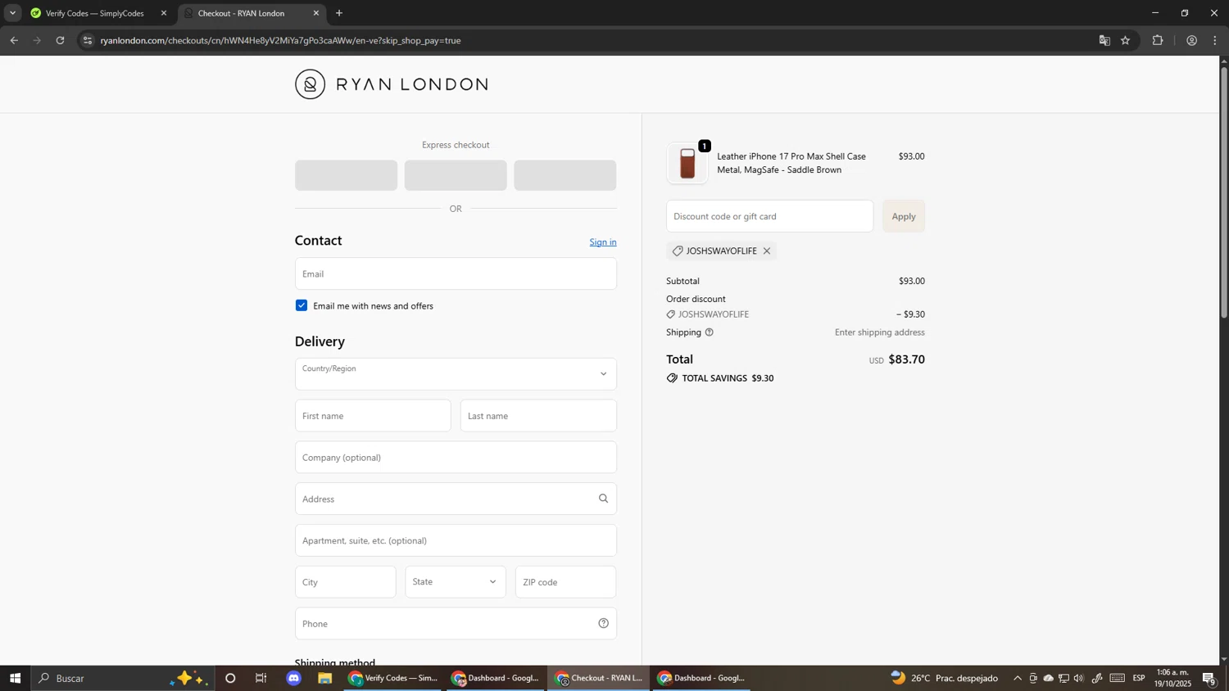Open Task View from the taskbar

(261, 678)
